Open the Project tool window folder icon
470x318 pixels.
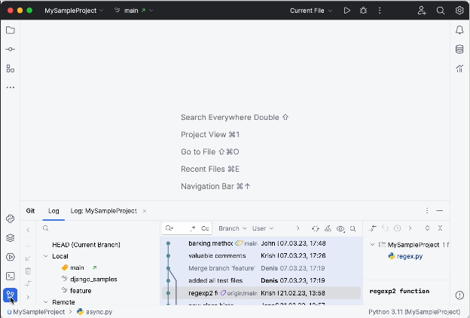[x=11, y=30]
